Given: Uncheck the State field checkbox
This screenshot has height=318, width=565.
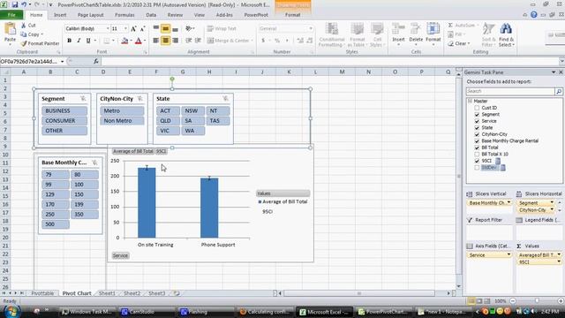Looking at the screenshot, I should click(477, 127).
